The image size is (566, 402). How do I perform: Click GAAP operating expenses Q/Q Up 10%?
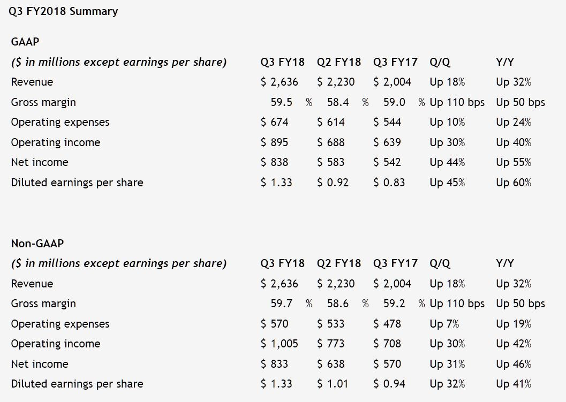[447, 122]
